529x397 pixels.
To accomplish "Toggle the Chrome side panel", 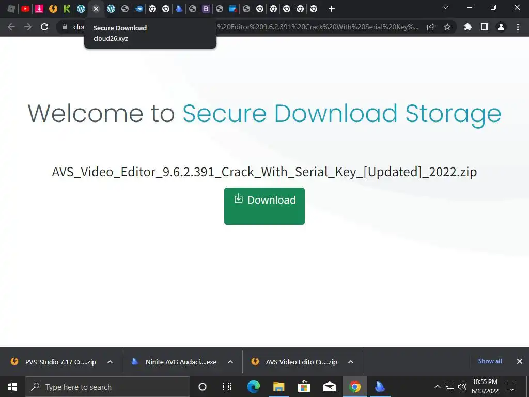I will pos(485,27).
